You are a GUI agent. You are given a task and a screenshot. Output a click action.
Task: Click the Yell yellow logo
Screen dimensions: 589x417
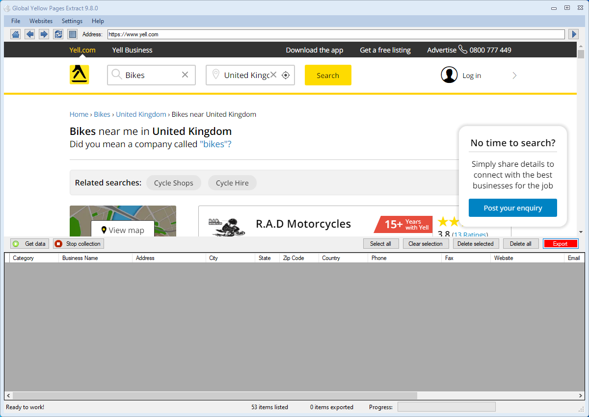tap(79, 75)
